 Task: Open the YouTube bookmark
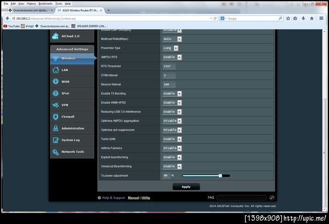[12, 26]
